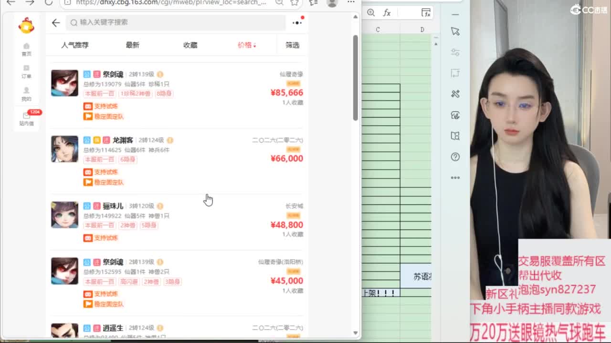Open the 筛选 filter panel

click(292, 45)
